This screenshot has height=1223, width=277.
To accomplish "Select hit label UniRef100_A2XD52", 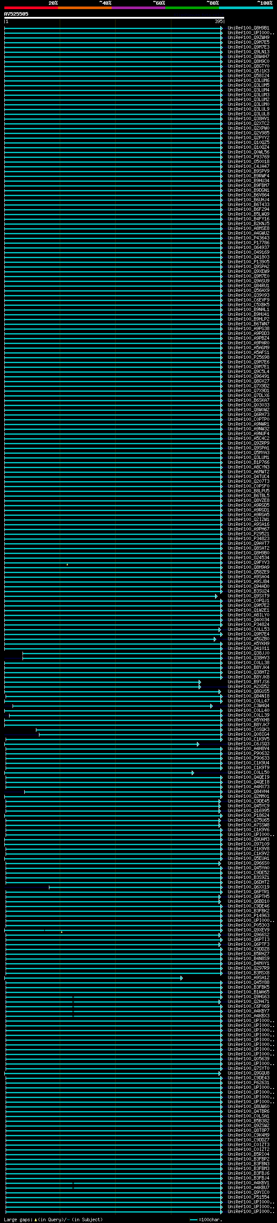I will click(248, 686).
